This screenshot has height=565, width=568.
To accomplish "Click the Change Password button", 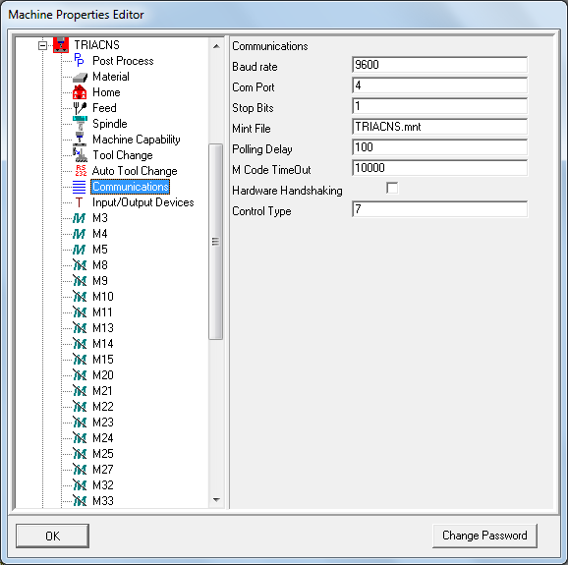I will pyautogui.click(x=484, y=536).
